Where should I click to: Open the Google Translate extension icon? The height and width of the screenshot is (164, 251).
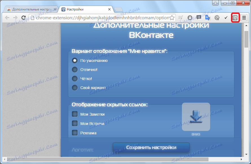[207, 18]
